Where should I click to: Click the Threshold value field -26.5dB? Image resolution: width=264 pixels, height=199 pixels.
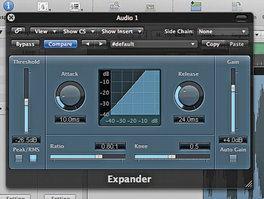click(26, 140)
